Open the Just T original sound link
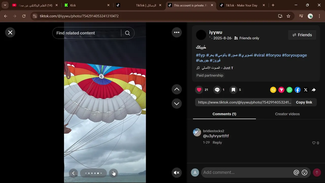This screenshot has width=325, height=183. (x=215, y=68)
